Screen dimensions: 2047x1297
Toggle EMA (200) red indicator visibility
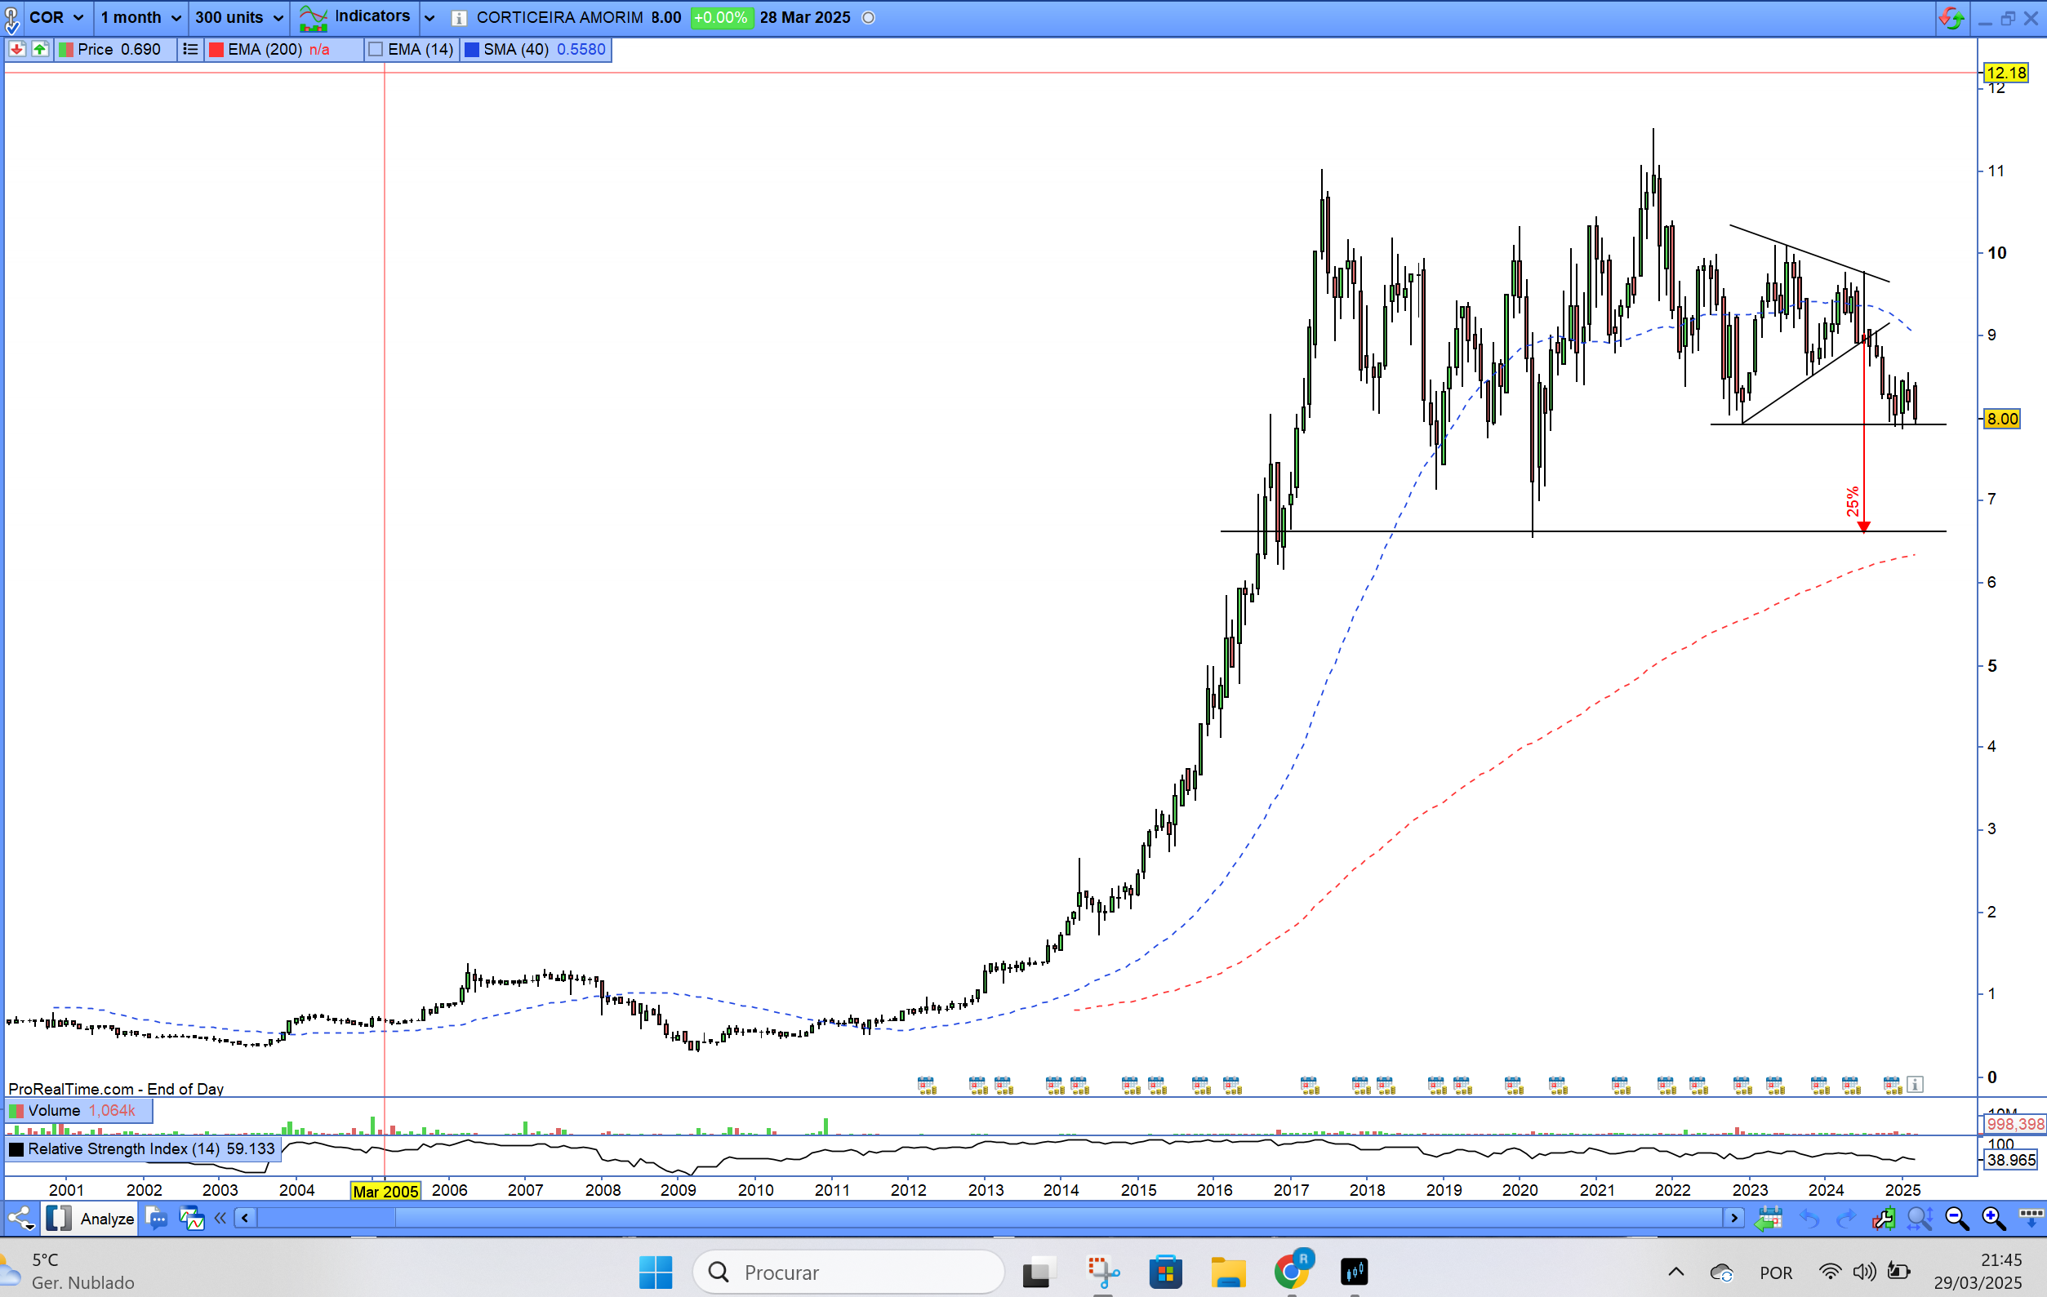pos(216,49)
